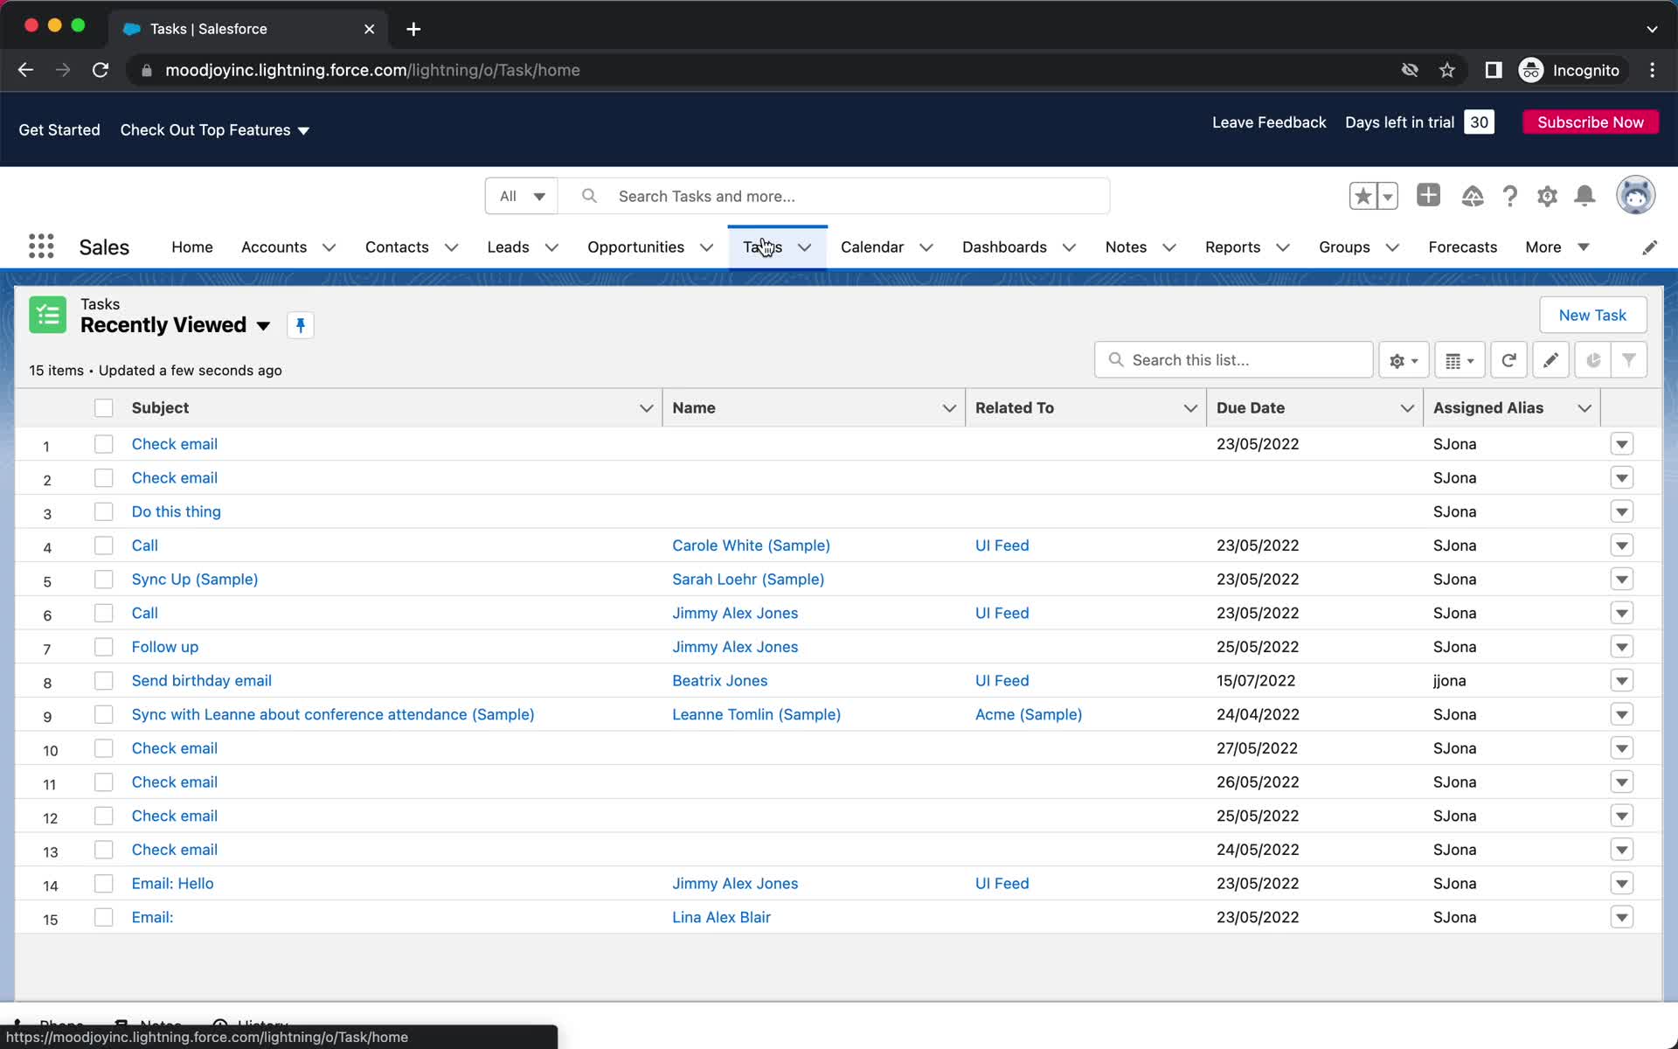Screen dimensions: 1678x1049
Task: Open List View Controls gear dropdown
Action: 1404,360
